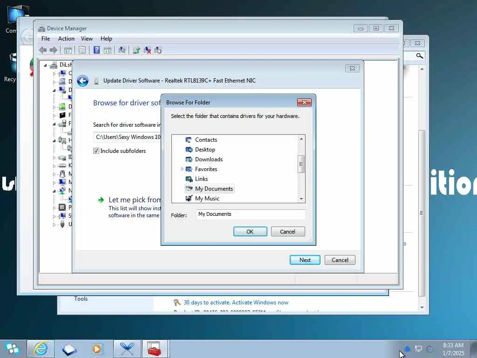This screenshot has height=358, width=477.
Task: Select the mouse device icon in the tree
Action: click(x=62, y=174)
